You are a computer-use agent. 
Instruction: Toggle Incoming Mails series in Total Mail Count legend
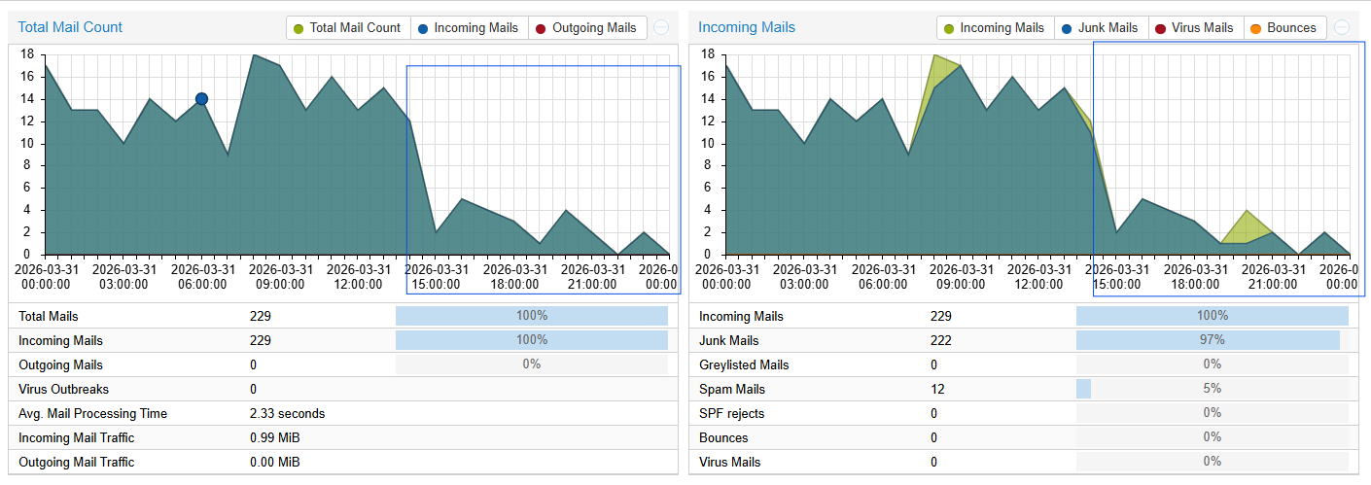(469, 28)
